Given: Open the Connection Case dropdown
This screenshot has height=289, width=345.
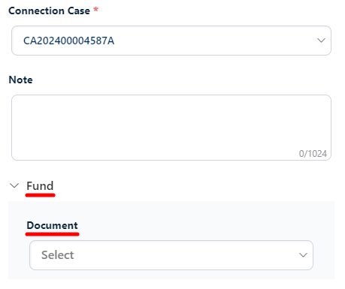Looking at the screenshot, I should click(x=171, y=41).
